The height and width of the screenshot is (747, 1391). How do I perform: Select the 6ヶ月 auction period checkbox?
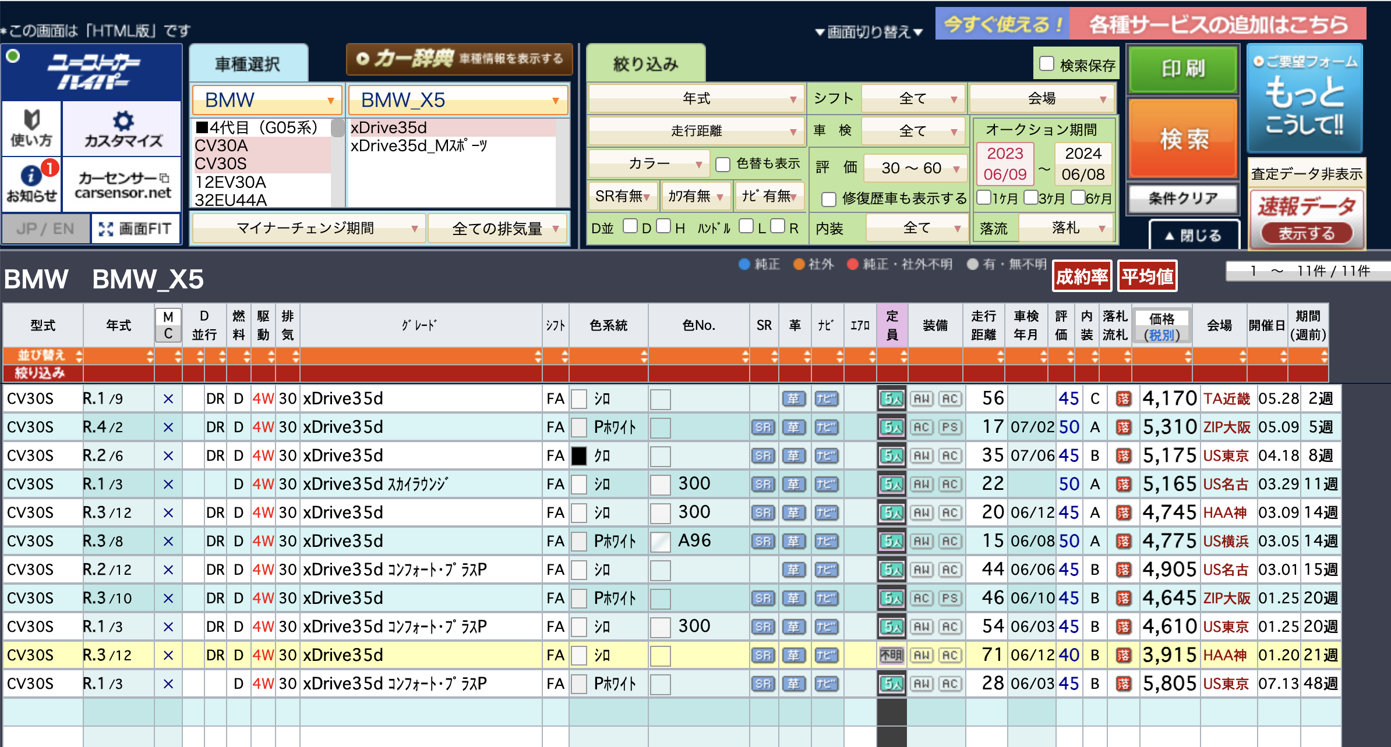(1078, 197)
